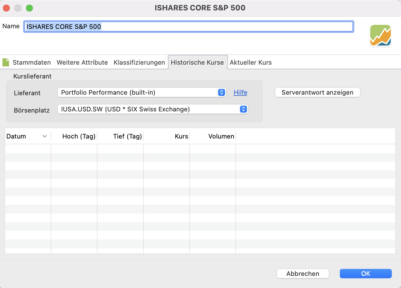Screen dimensions: 401x288
Task: Sort by the Hoch (Tag) column header
Action: pyautogui.click(x=78, y=136)
